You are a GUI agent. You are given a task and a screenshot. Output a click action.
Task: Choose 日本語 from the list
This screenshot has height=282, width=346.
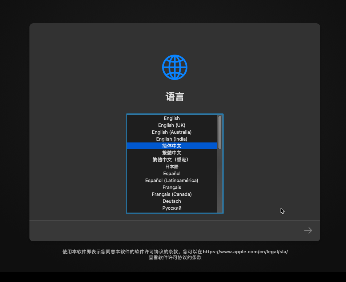pos(172,166)
